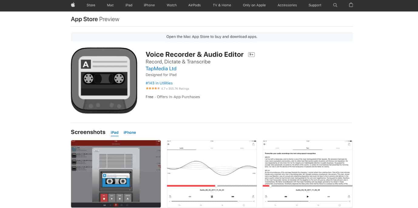The width and height of the screenshot is (418, 208).
Task: Click the blue cassette tape in the recorder screenshot
Action: [116, 181]
